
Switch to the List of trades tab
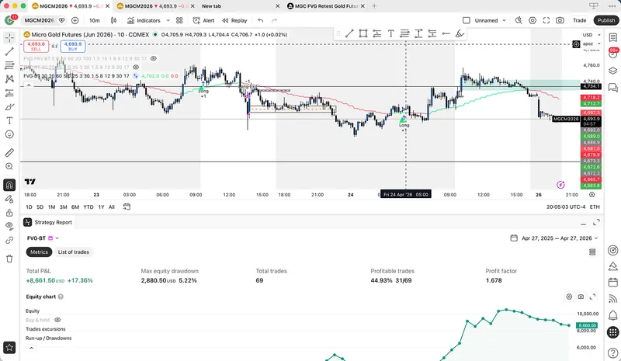73,252
